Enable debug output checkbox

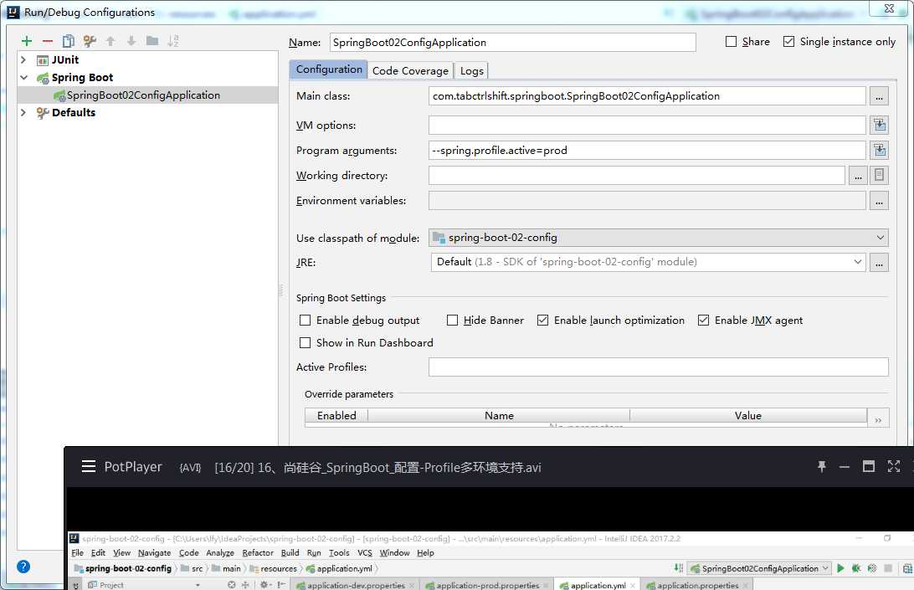point(305,320)
